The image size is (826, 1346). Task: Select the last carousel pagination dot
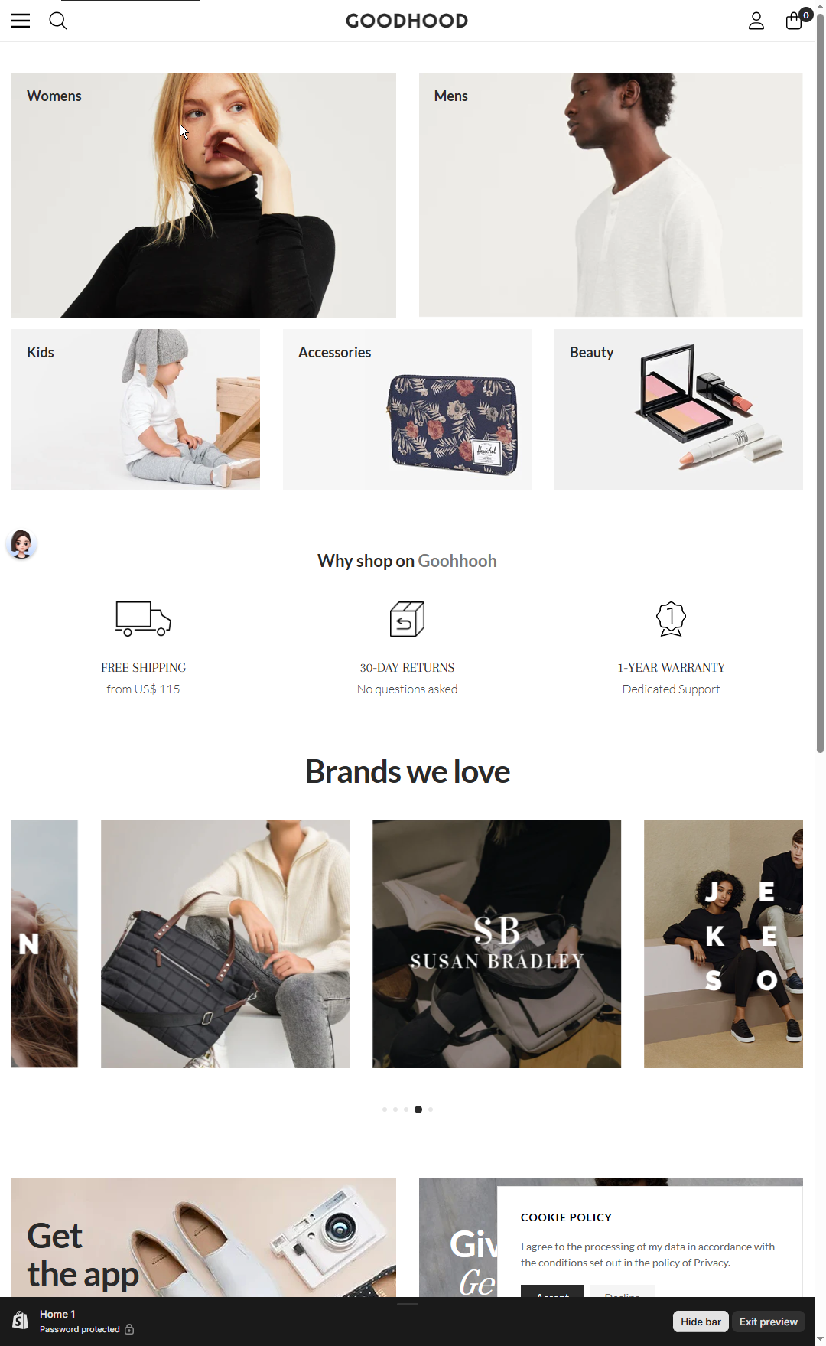(x=431, y=1109)
